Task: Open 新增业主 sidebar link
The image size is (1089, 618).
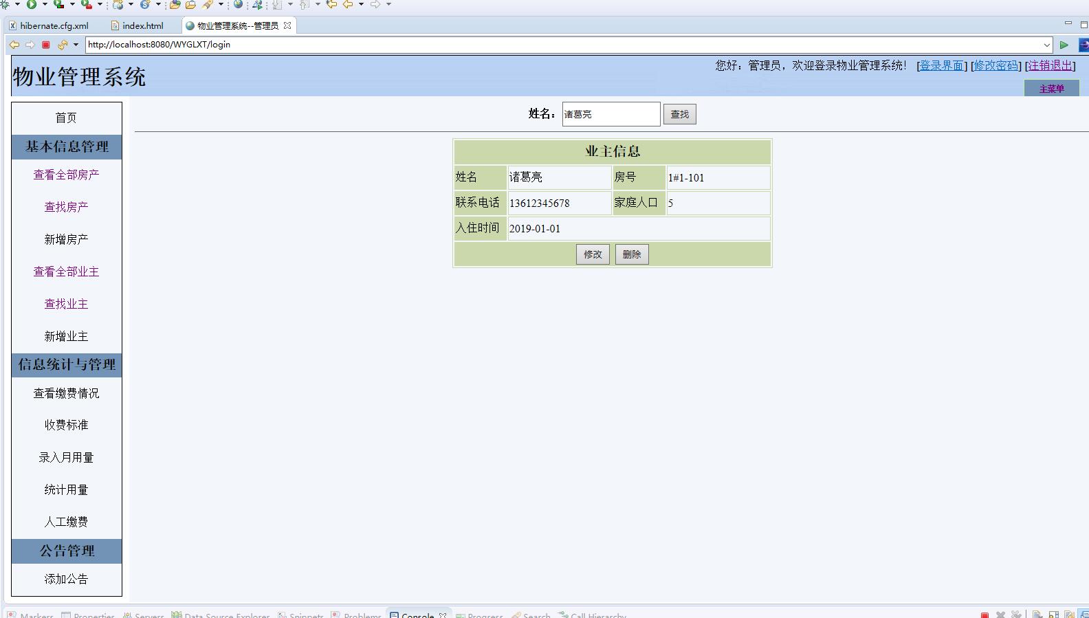Action: pyautogui.click(x=66, y=336)
